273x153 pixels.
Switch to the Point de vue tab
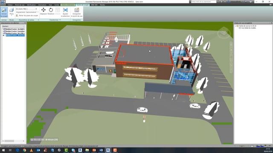tap(20, 5)
